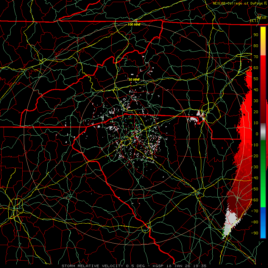Pick the bright green segment of the color bar
Viewport: 268px width, 268px height.
[263, 197]
